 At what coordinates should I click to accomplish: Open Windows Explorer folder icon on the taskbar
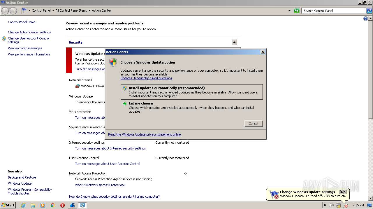coord(33,205)
